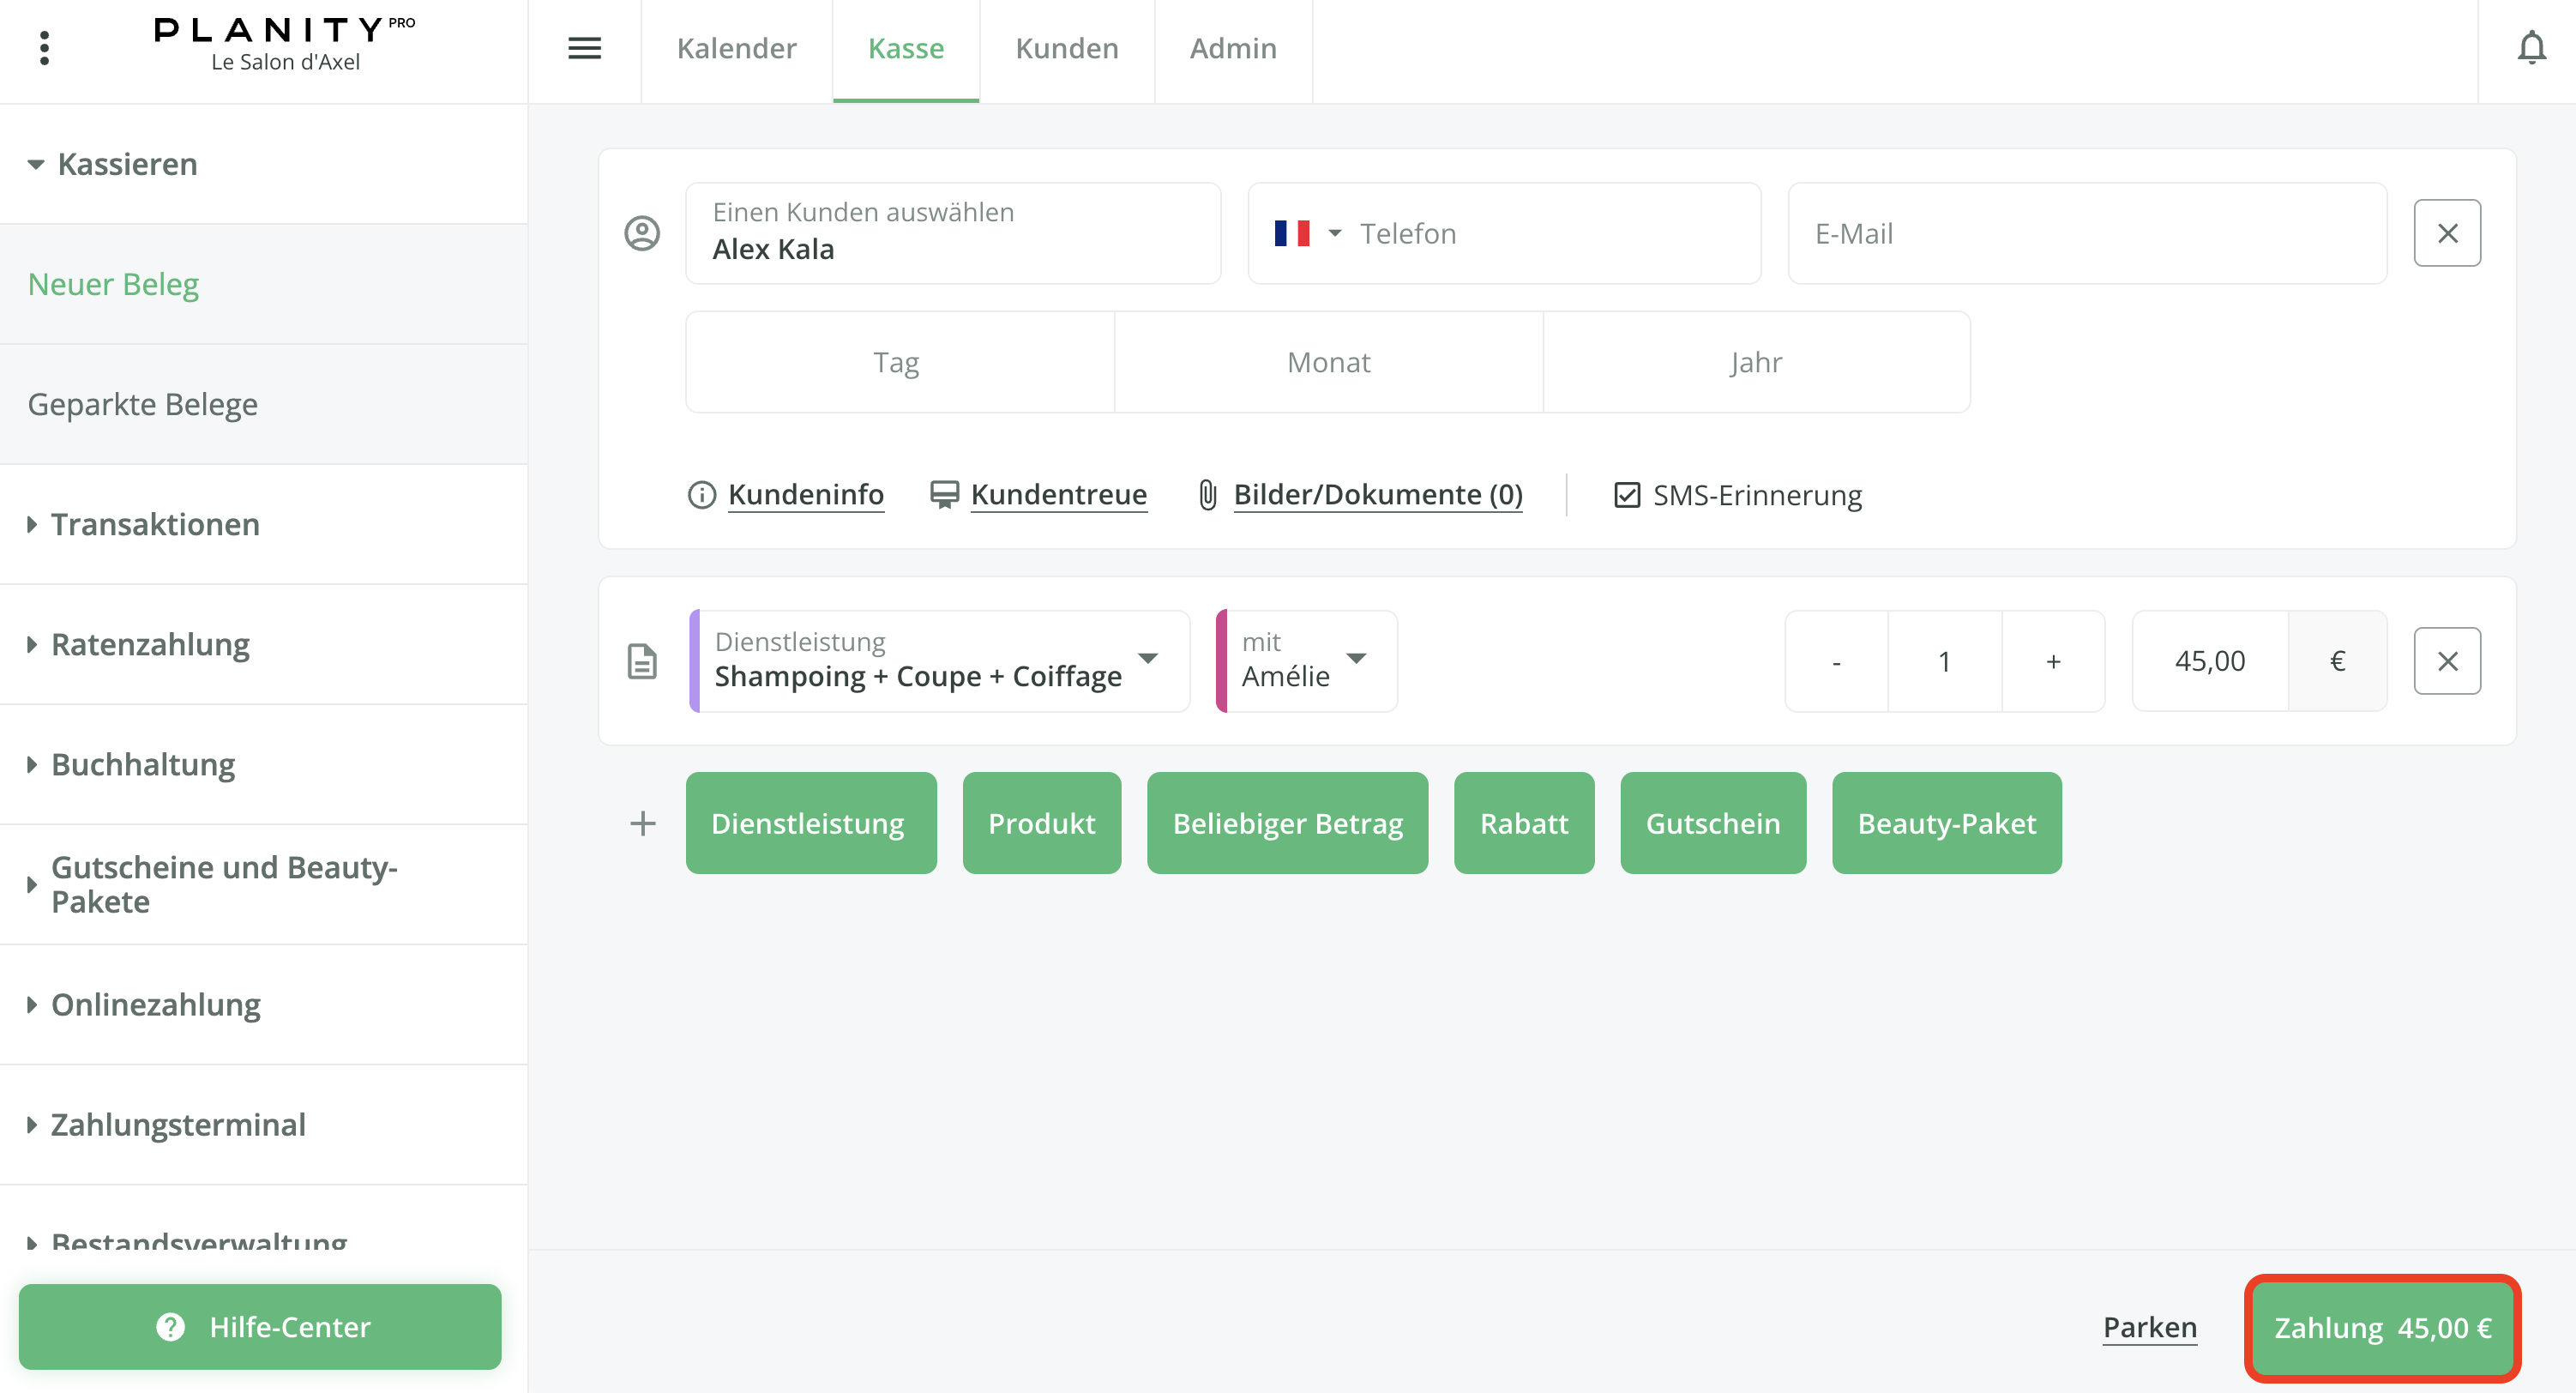Switch to the Kalender tab
2576x1393 pixels.
(x=736, y=48)
